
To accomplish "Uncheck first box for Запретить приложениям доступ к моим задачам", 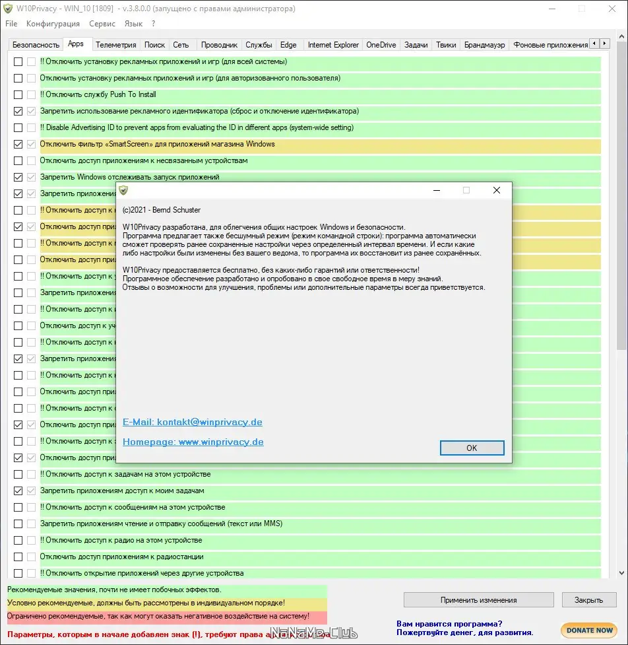I will pyautogui.click(x=18, y=491).
